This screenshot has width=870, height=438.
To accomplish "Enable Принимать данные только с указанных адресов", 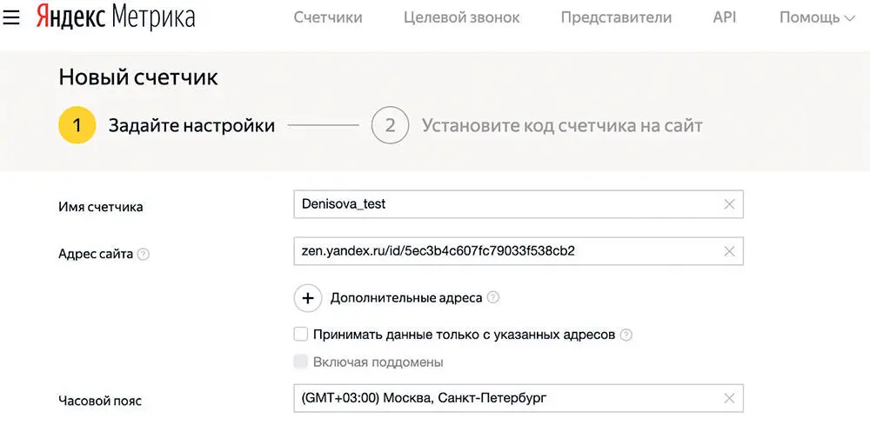I will click(301, 334).
